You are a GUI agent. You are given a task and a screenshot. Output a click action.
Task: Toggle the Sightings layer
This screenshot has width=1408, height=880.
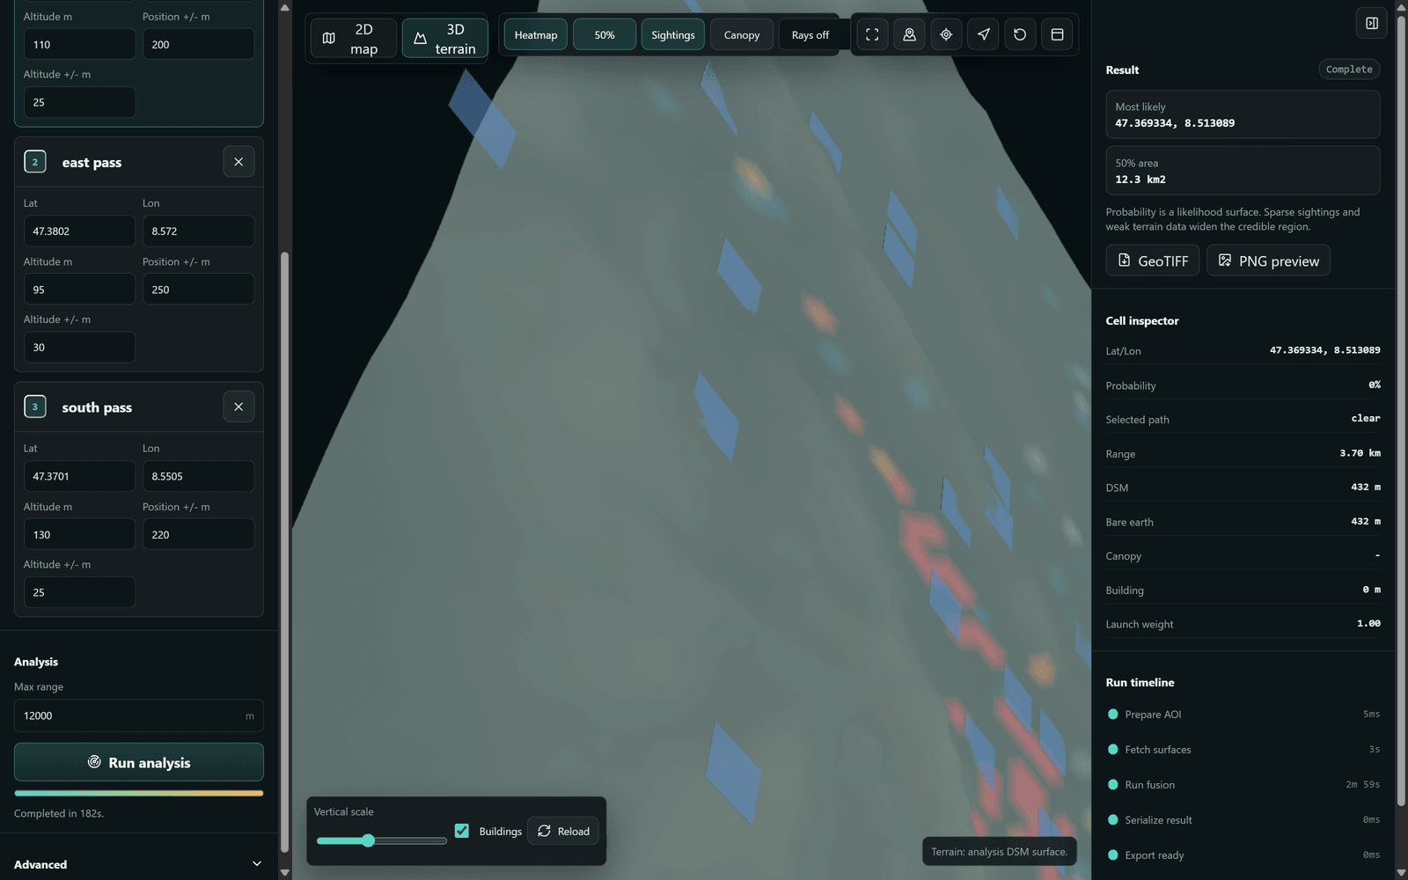tap(672, 35)
